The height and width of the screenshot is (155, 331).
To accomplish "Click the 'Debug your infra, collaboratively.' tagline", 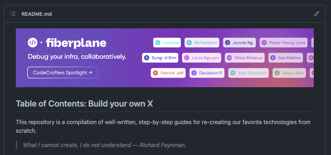I will pos(77,57).
